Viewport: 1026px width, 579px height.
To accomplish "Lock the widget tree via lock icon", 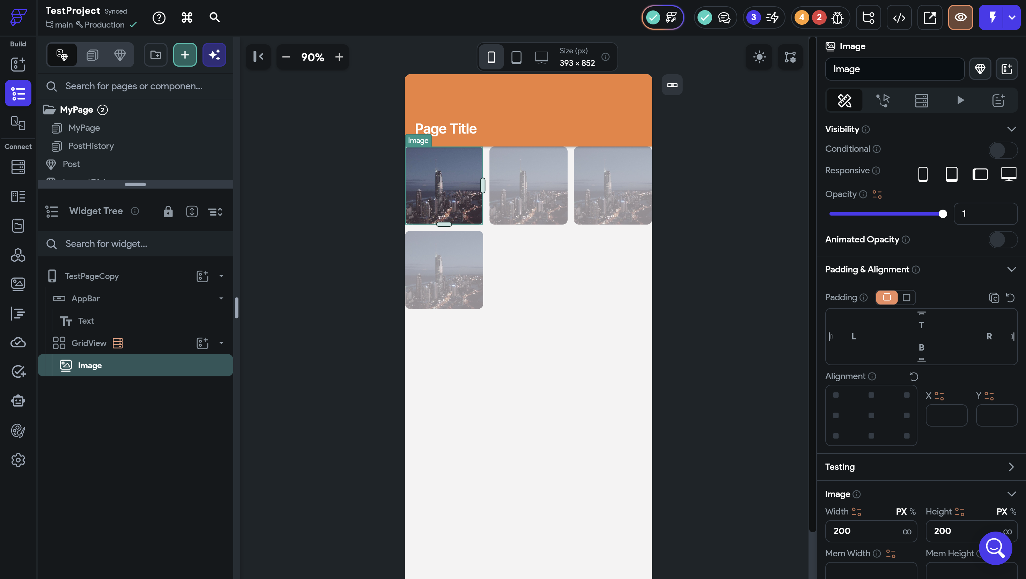I will pyautogui.click(x=168, y=211).
